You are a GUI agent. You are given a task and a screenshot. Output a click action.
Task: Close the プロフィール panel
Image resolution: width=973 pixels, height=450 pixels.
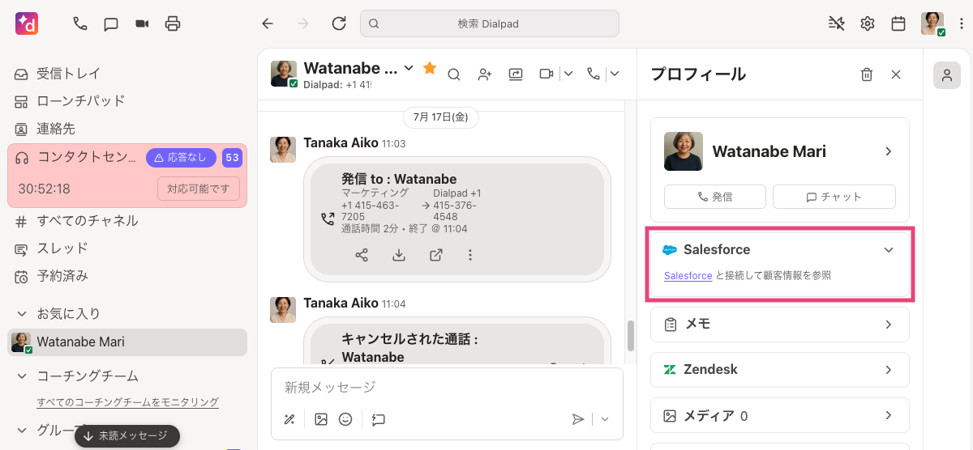pyautogui.click(x=896, y=74)
